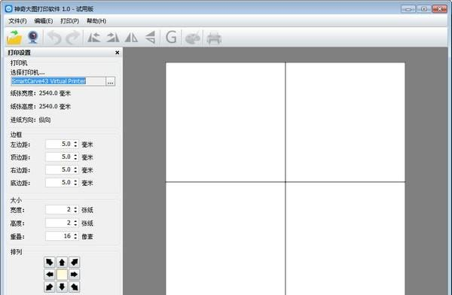Viewport: 452px width, 295px height.
Task: Click the undo arrow icon
Action: pos(54,38)
